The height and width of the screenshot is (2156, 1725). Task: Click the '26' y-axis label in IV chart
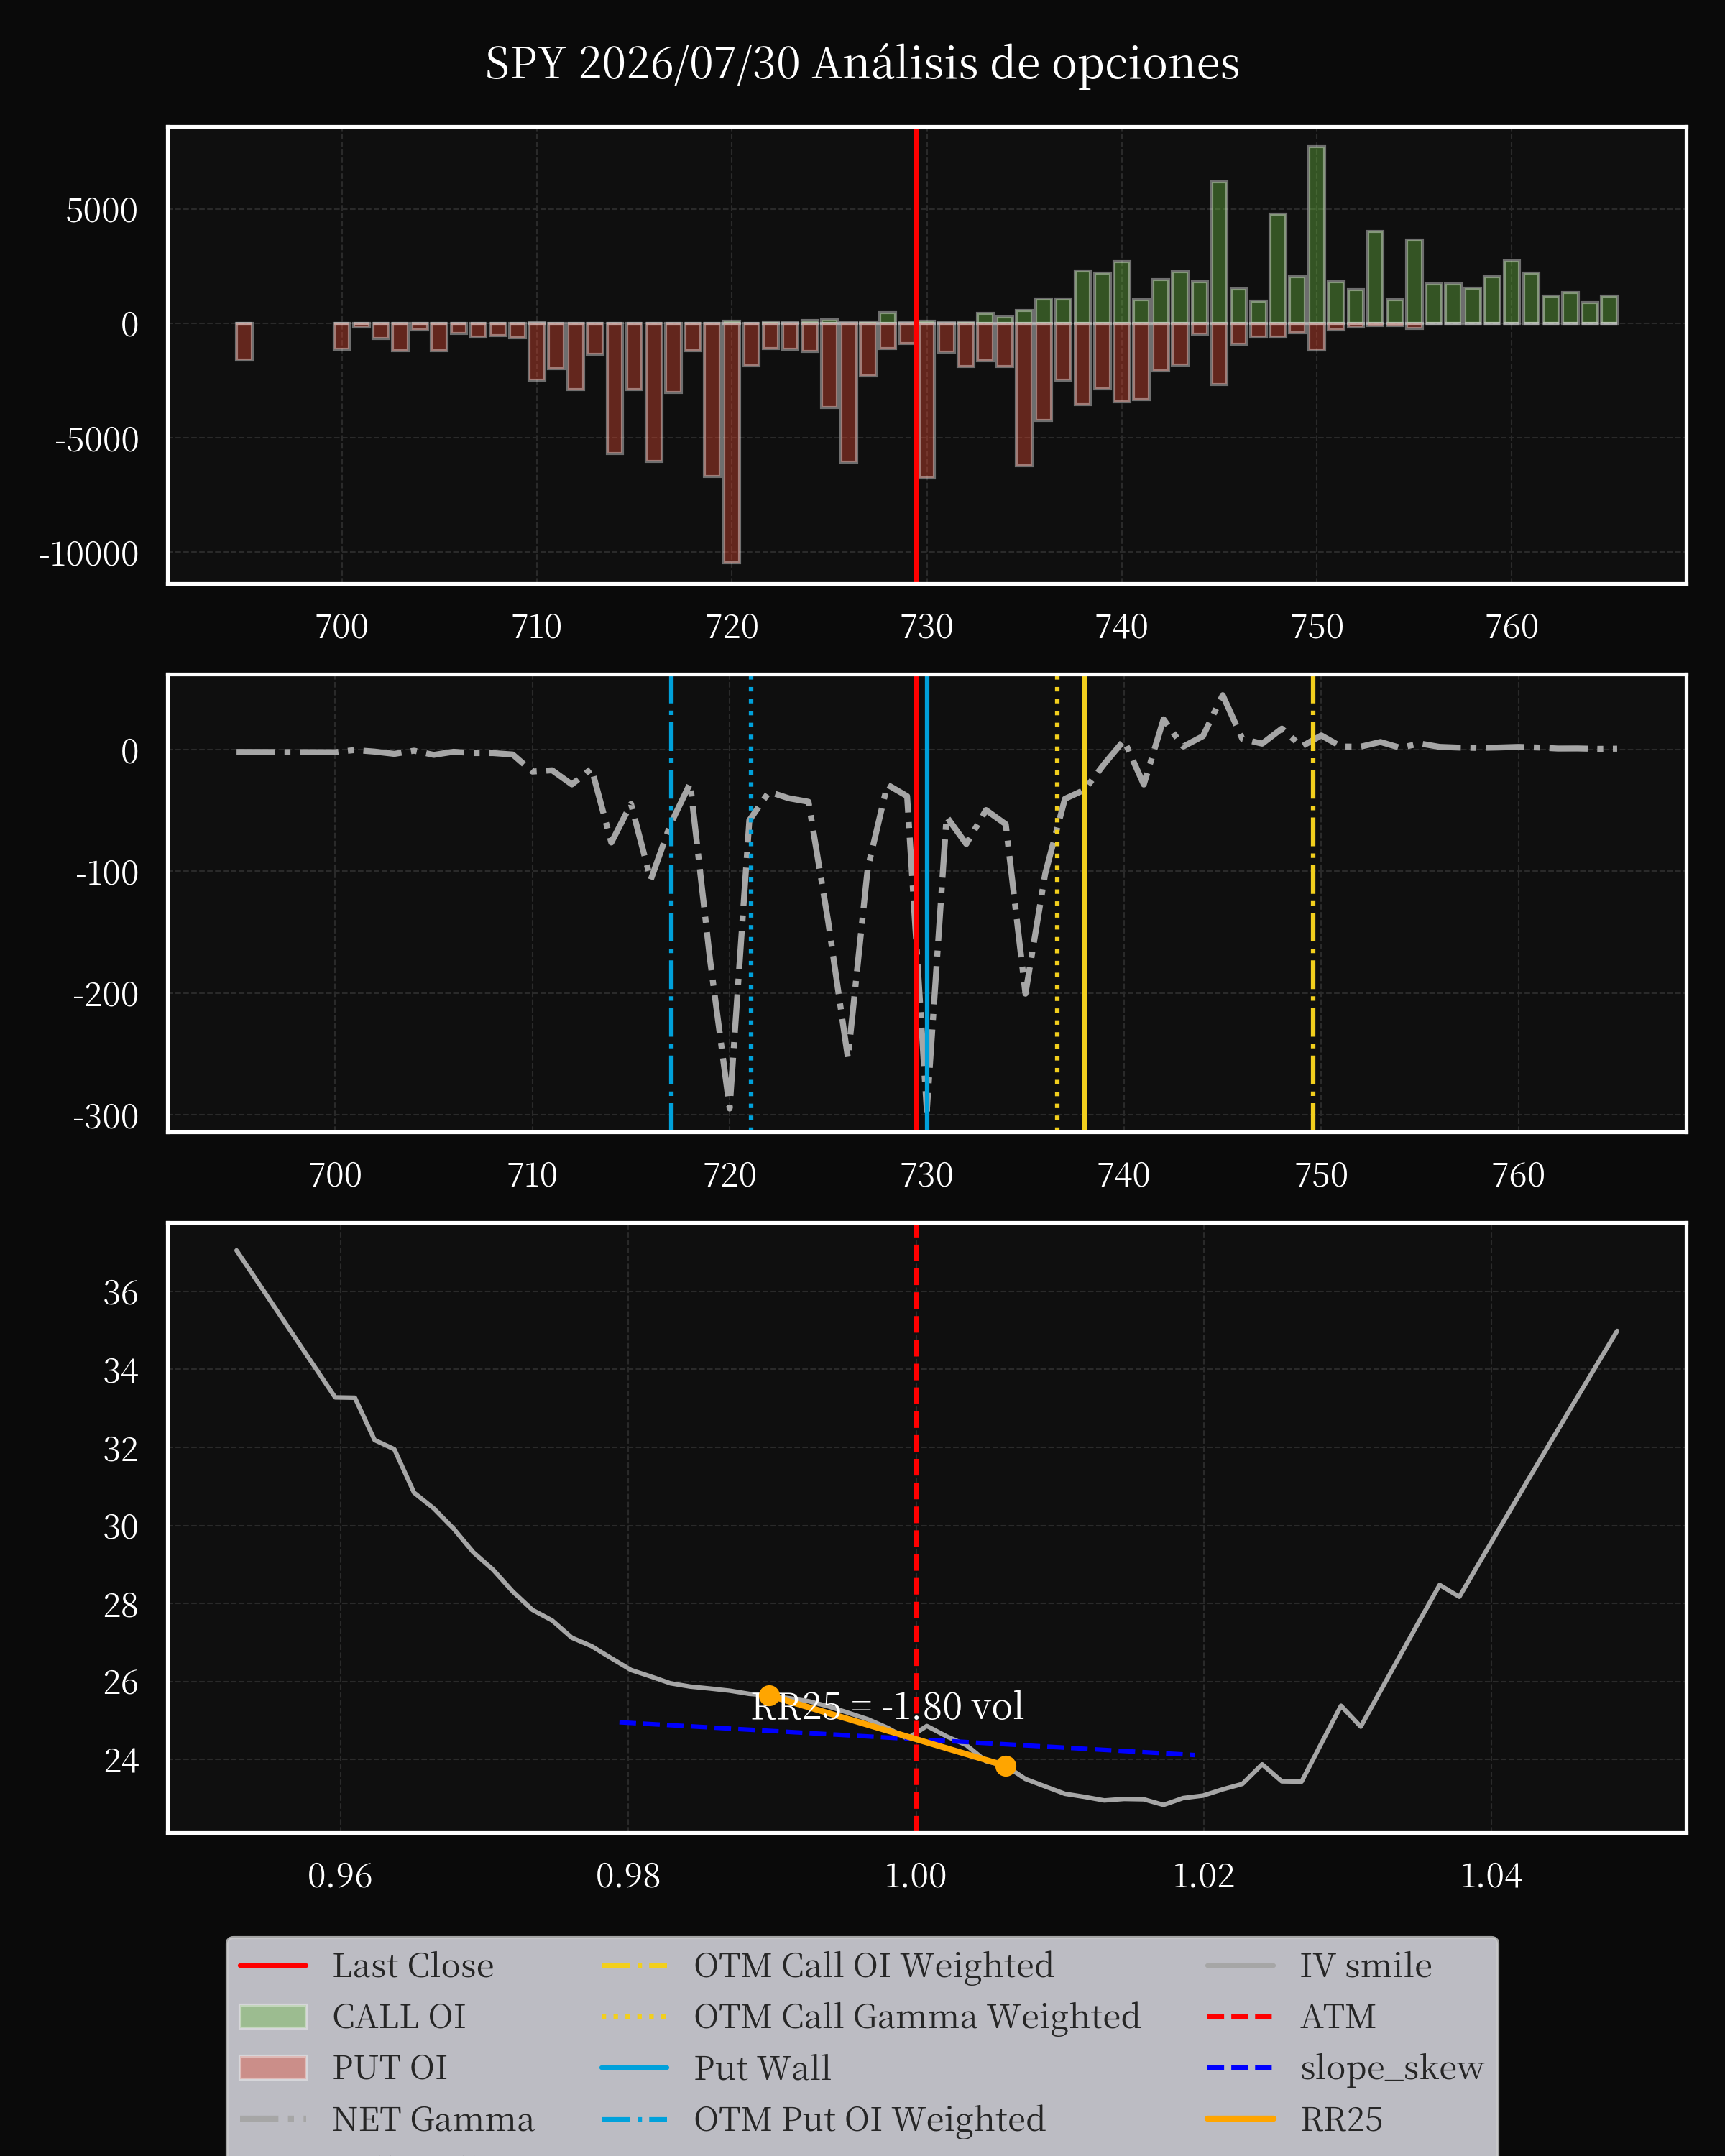[121, 1683]
